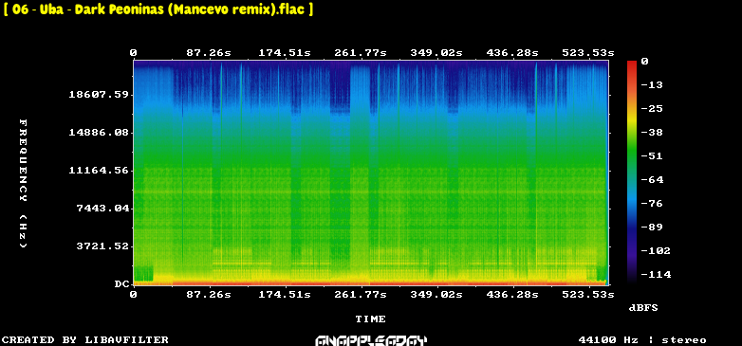Viewport: 742px width, 346px height.
Task: Click the top 436.28s time marker
Action: point(512,53)
